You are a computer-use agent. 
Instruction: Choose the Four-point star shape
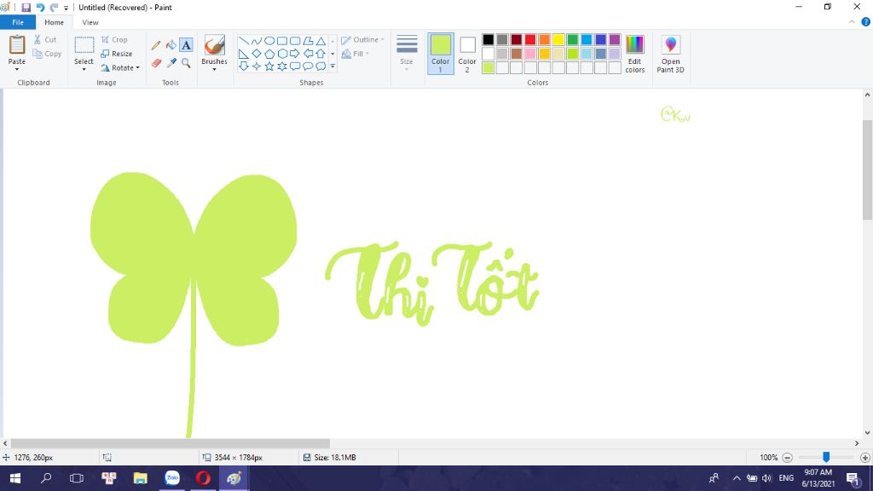(256, 66)
